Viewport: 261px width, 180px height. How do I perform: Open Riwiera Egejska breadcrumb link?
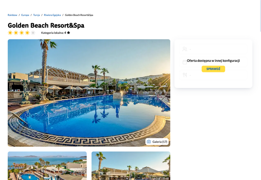[52, 15]
